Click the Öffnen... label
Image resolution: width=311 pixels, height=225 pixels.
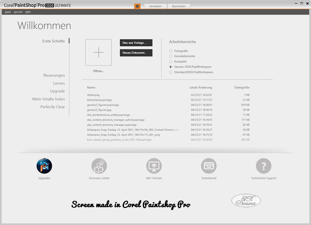pos(98,71)
